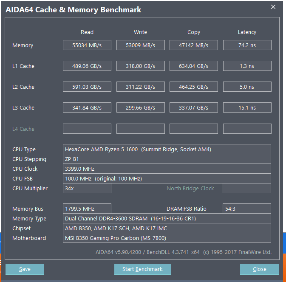Click the L1 Cache row label
The image size is (286, 282).
(x=23, y=66)
